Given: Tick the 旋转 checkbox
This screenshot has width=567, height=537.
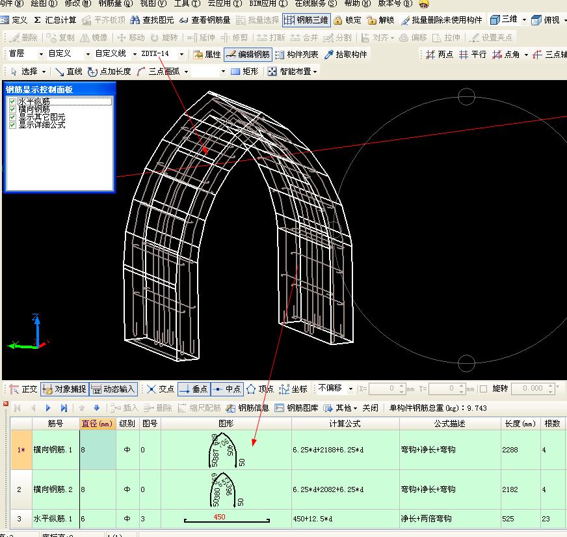Looking at the screenshot, I should pos(483,389).
